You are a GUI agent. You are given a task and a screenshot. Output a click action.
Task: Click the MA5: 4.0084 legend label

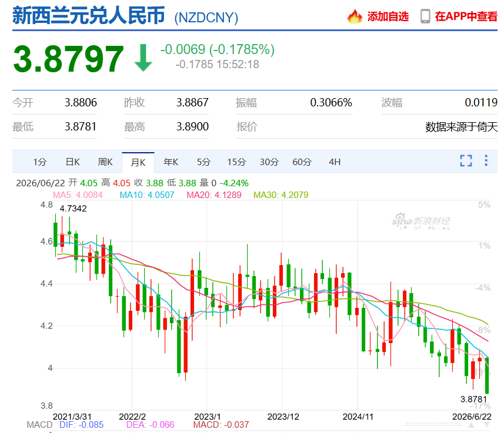click(78, 194)
